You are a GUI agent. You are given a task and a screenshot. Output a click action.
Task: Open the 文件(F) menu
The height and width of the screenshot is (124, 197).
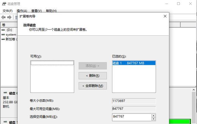point(7,11)
